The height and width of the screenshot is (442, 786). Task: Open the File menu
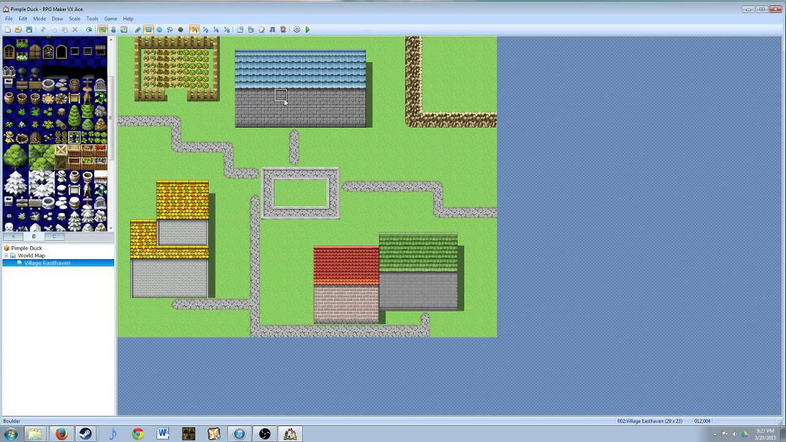[9, 18]
